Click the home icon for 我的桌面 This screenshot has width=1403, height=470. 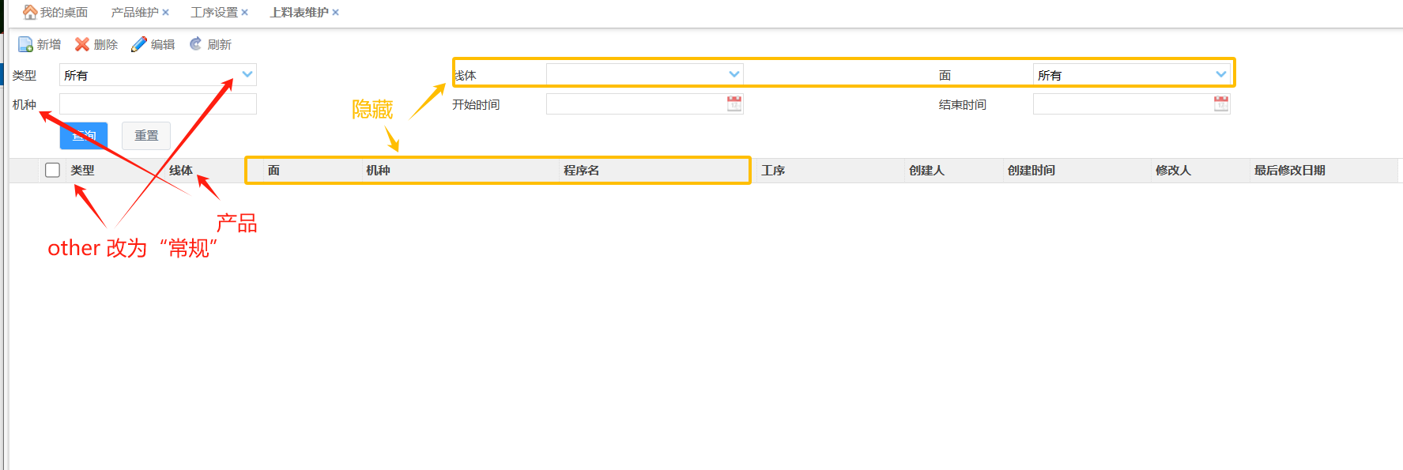pyautogui.click(x=30, y=12)
